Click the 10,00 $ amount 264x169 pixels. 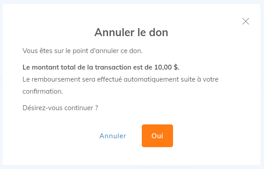pyautogui.click(x=166, y=67)
